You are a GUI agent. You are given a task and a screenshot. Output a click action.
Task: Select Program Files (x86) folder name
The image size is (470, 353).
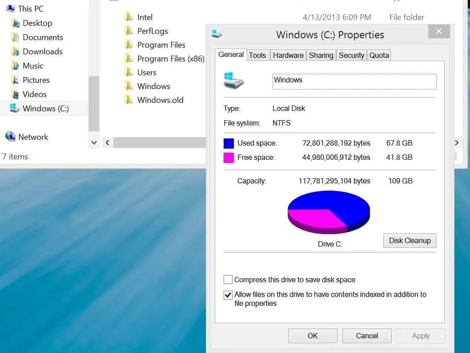171,58
